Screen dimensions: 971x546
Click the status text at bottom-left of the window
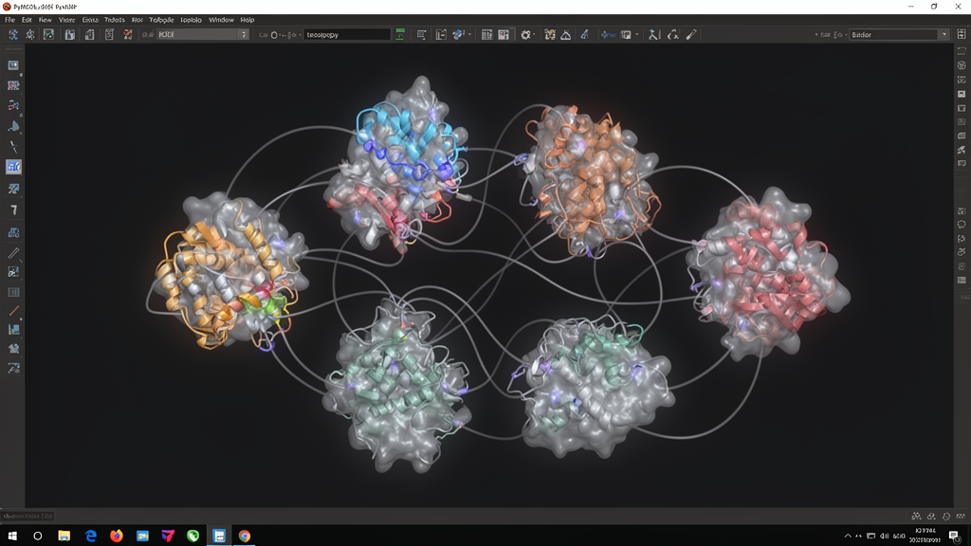(x=27, y=517)
